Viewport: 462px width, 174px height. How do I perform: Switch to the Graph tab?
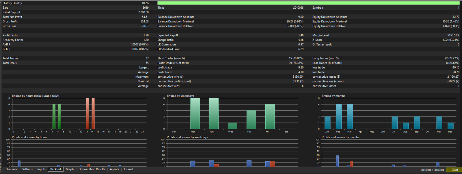click(70, 169)
